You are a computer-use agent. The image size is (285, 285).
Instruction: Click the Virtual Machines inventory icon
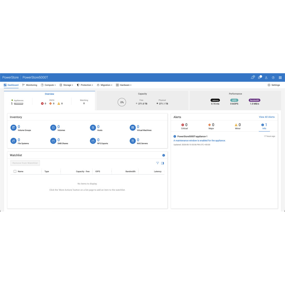coord(133,128)
